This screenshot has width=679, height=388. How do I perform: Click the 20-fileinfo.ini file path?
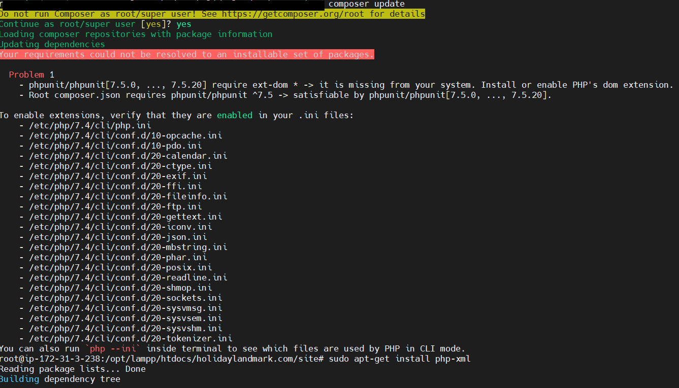coord(128,196)
